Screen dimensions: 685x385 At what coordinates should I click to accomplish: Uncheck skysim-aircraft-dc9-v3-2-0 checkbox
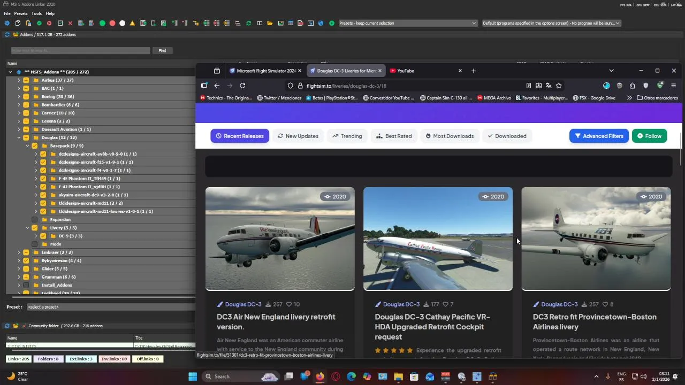click(x=43, y=195)
